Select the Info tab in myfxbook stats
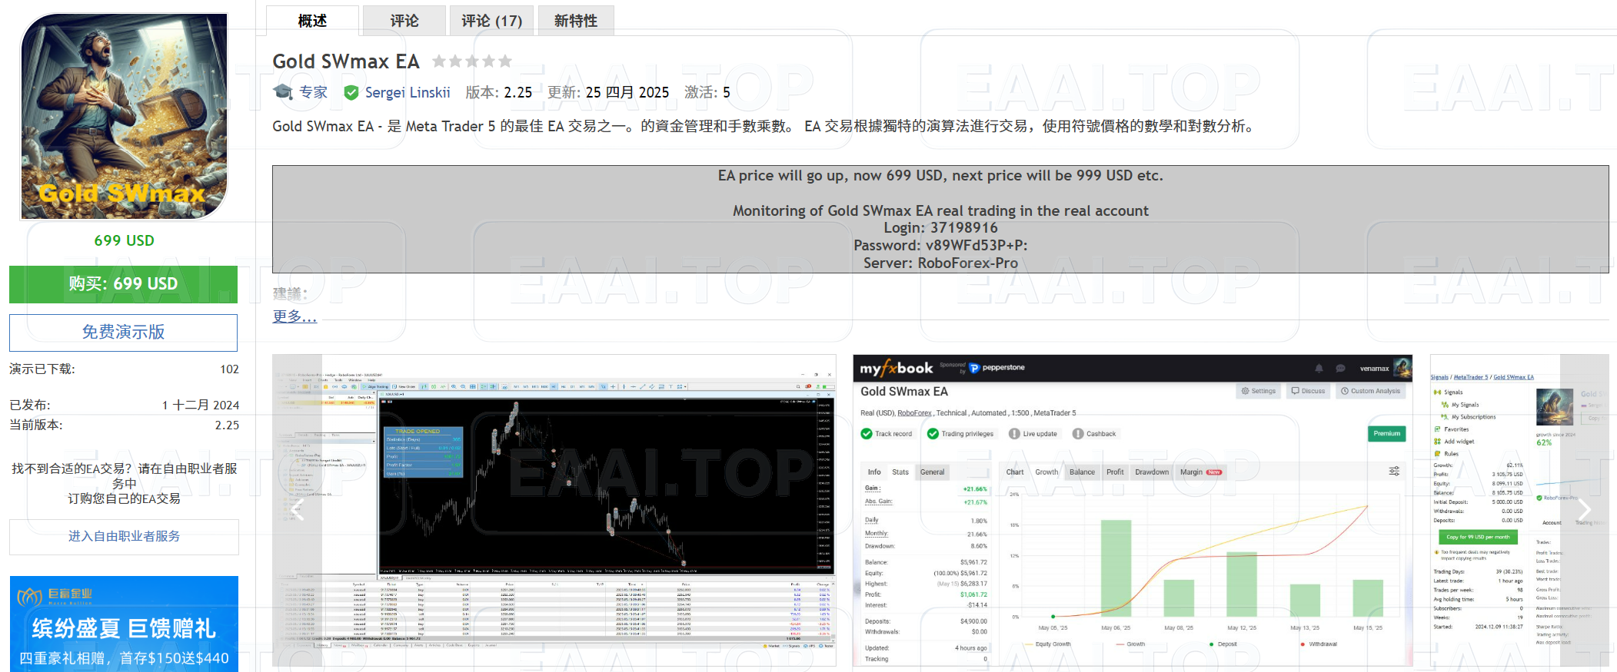The width and height of the screenshot is (1617, 672). pyautogui.click(x=874, y=472)
